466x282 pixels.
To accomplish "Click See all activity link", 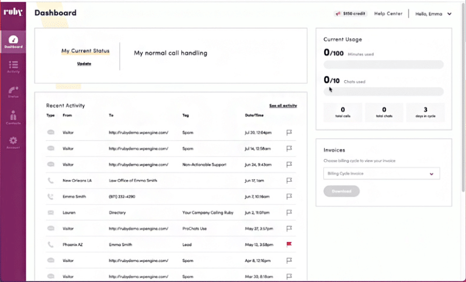I will [x=283, y=106].
